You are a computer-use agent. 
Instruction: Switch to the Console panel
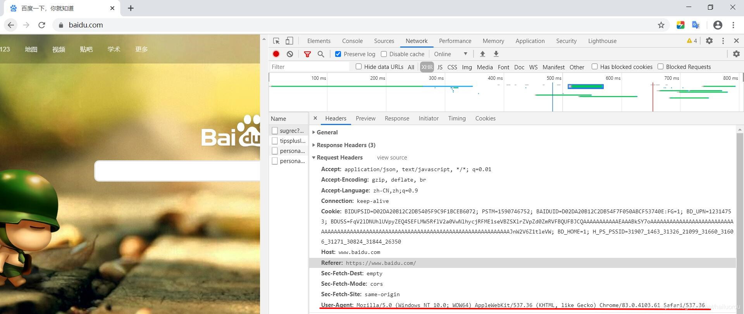[352, 41]
